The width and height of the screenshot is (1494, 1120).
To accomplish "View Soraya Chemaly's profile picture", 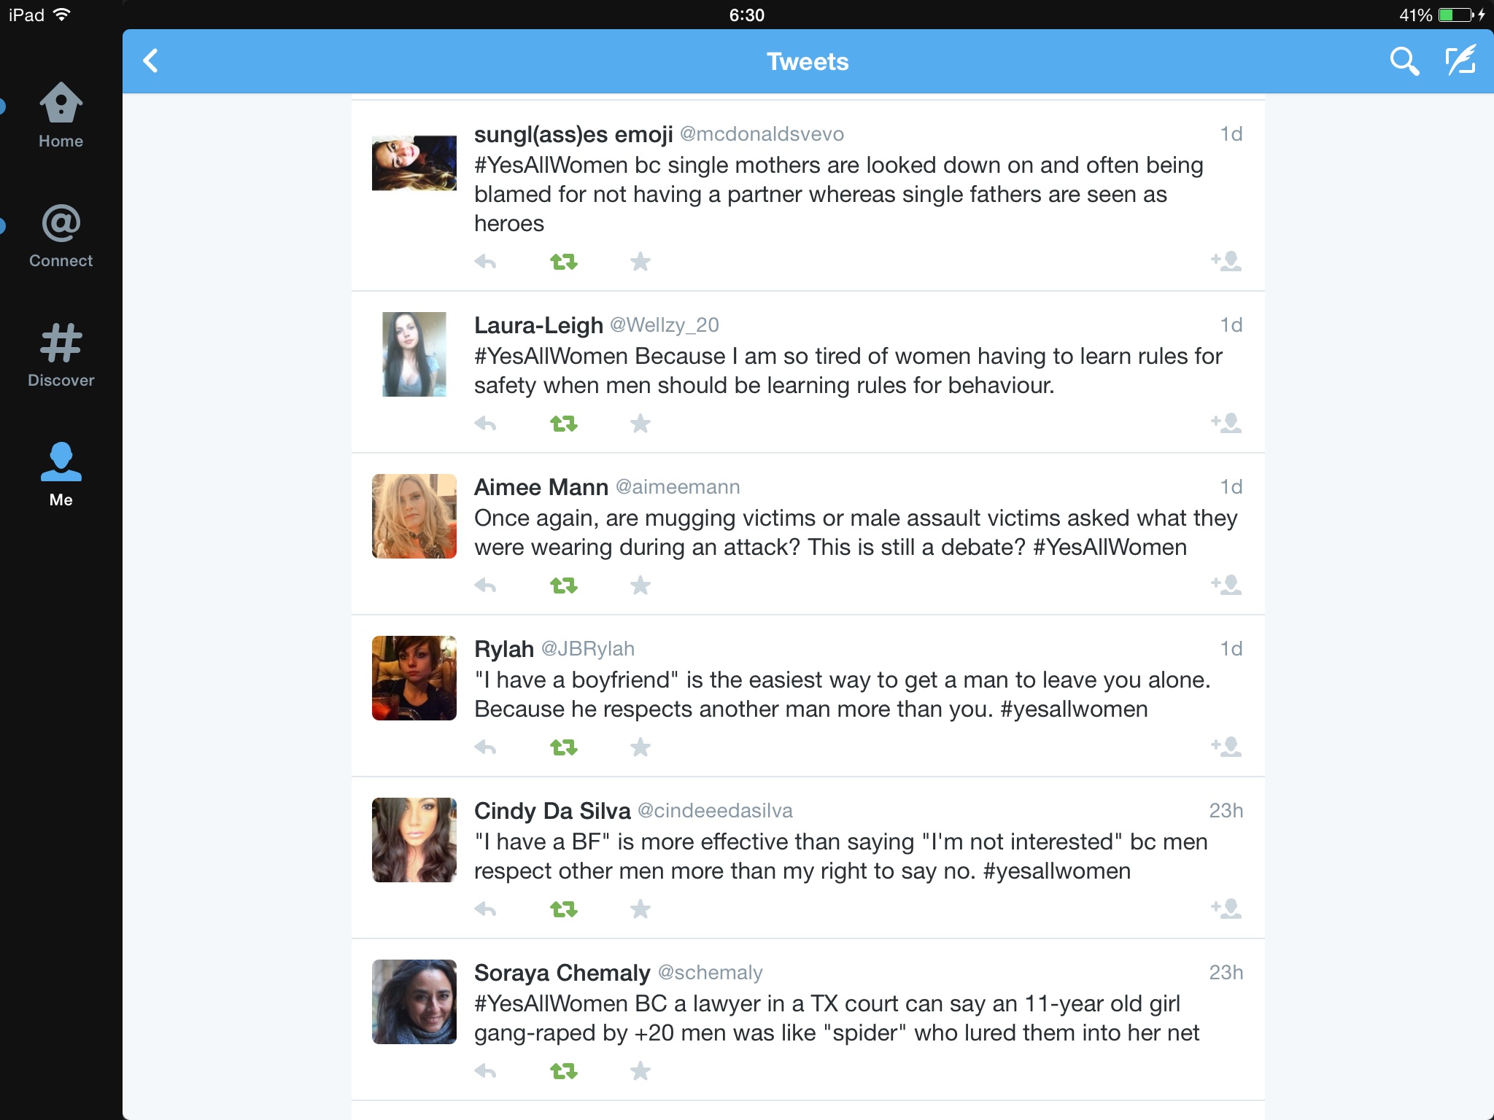I will point(414,1002).
